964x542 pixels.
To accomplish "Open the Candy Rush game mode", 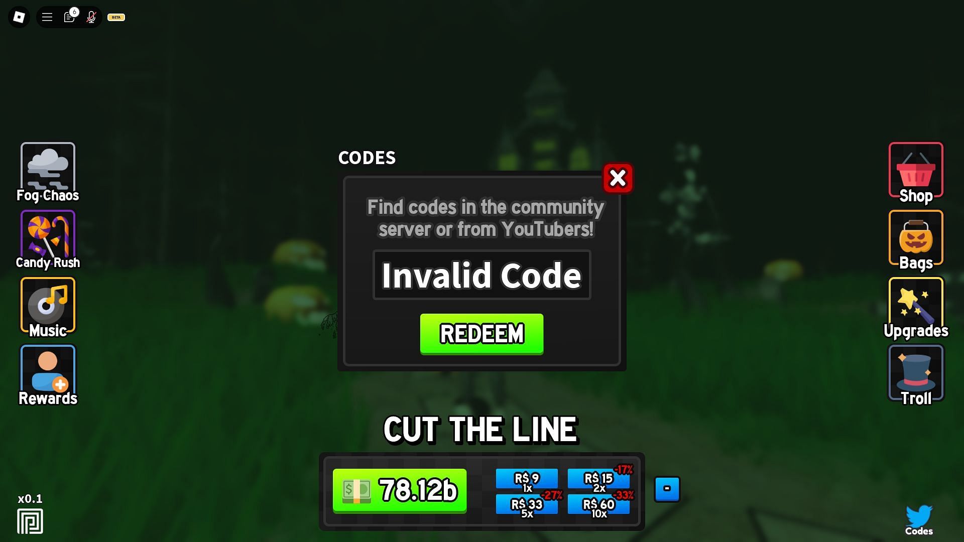I will coord(47,239).
